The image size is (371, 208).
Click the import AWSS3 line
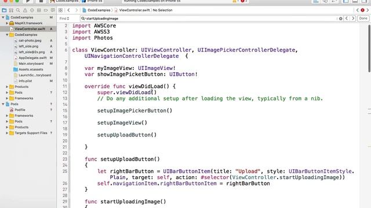[x=91, y=32]
